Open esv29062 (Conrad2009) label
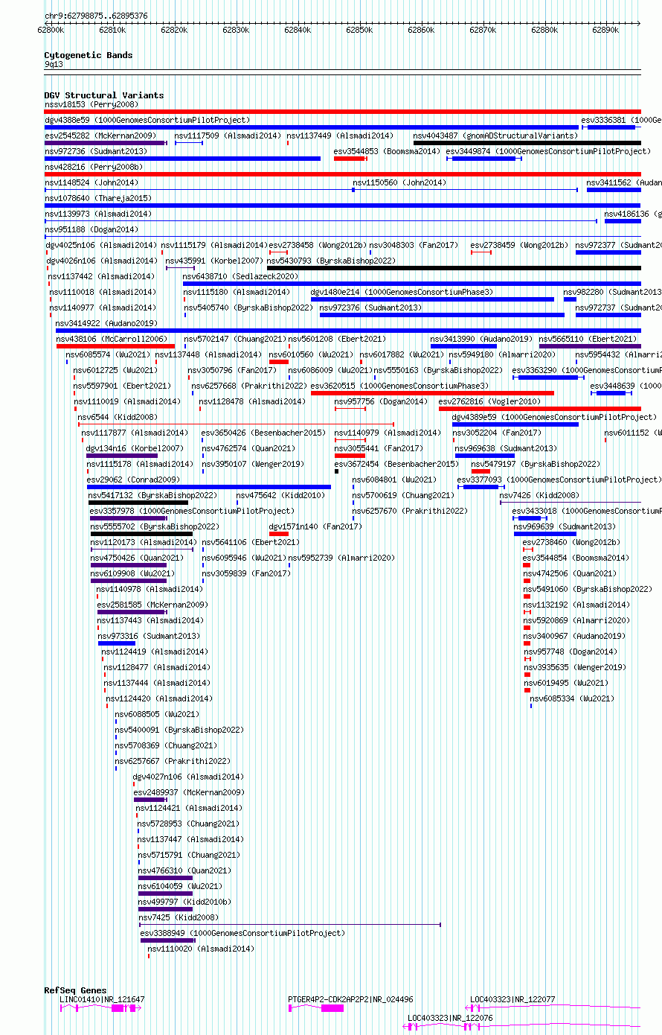Image resolution: width=662 pixels, height=1035 pixels. (x=133, y=480)
